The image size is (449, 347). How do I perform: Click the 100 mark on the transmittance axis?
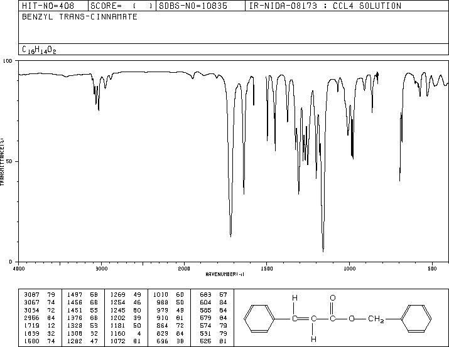8,61
